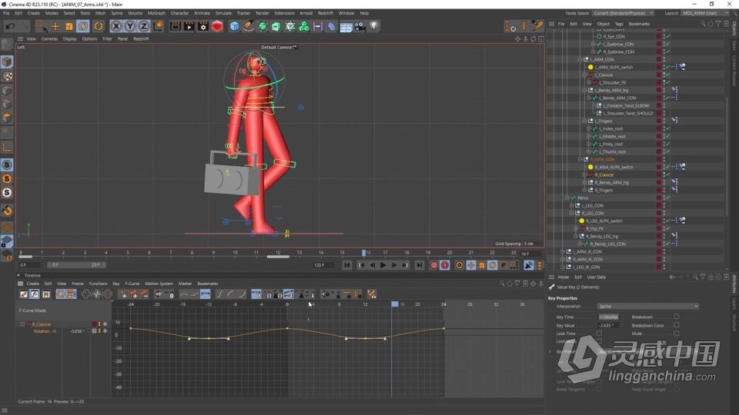Toggle Mute checkbox in Key Properties
The height and width of the screenshot is (415, 739).
(x=677, y=334)
